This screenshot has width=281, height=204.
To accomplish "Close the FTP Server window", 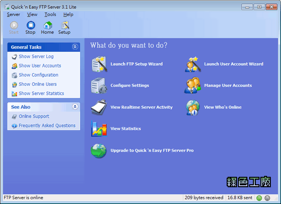I will click(x=272, y=7).
